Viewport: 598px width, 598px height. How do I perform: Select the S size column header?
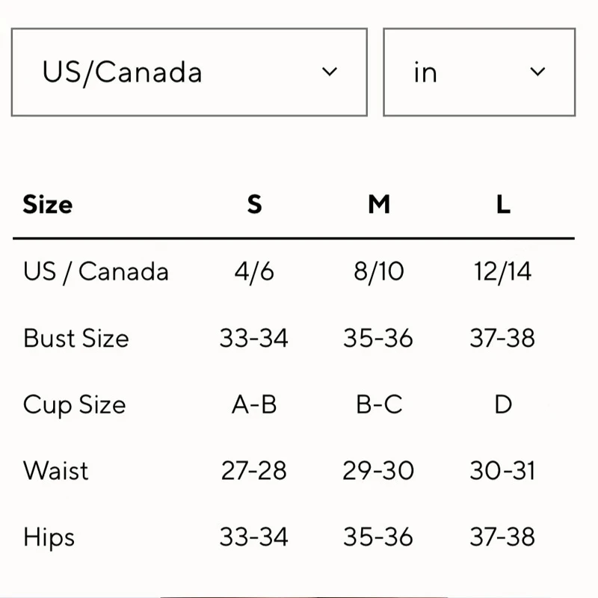[255, 204]
